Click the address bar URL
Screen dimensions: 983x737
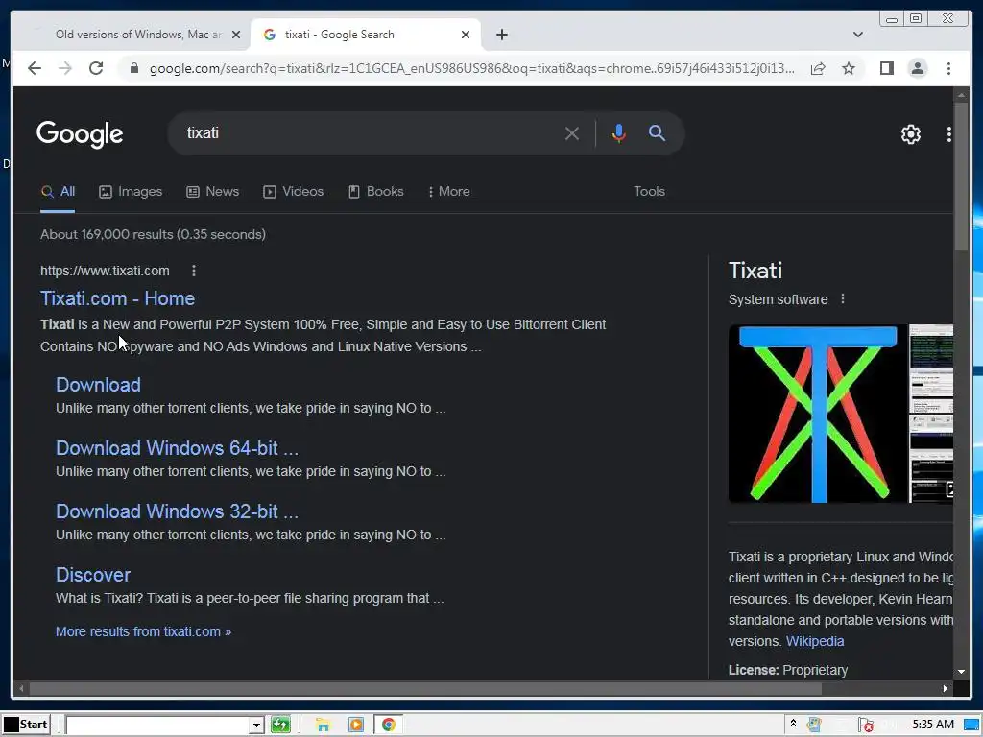471,68
